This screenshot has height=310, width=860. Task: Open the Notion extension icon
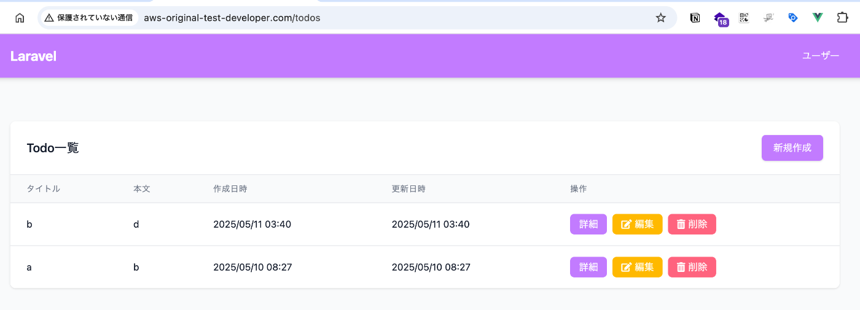[695, 18]
